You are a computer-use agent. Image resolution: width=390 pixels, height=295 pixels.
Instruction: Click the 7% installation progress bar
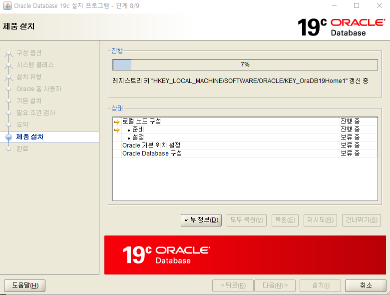tap(245, 64)
